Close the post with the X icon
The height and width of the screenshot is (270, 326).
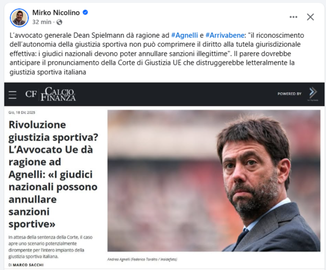[310, 17]
